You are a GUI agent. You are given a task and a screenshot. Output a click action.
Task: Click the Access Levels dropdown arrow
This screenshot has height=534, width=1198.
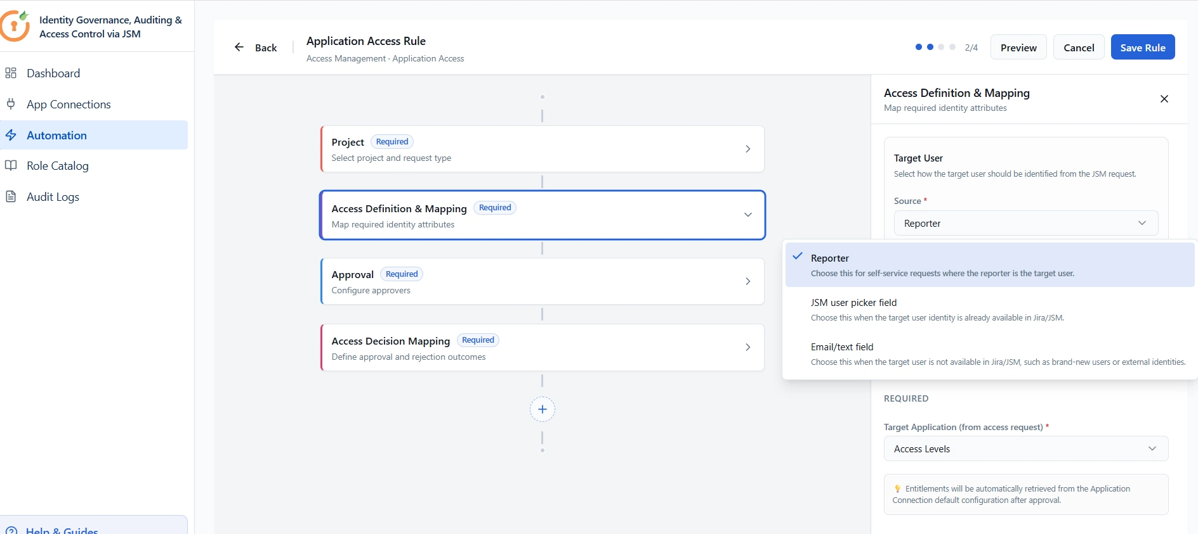1152,448
